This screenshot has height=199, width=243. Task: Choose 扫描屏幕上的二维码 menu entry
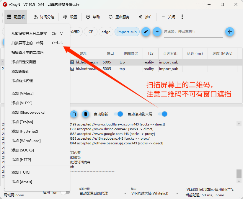pyautogui.click(x=37, y=43)
